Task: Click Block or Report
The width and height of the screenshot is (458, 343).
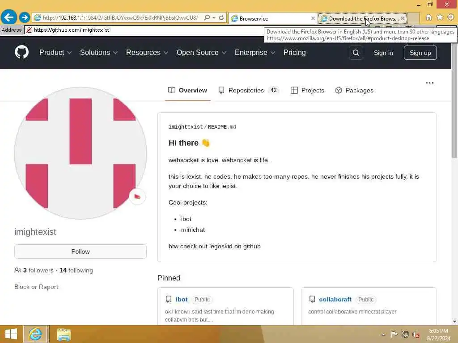Action: coord(36,287)
